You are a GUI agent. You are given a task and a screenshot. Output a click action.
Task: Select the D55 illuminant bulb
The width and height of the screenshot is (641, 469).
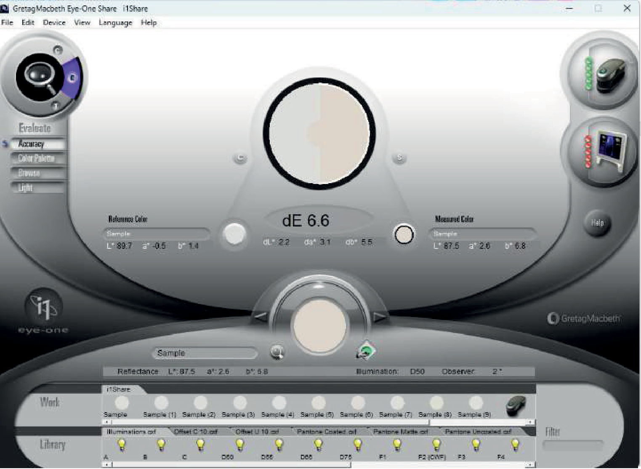coord(279,445)
